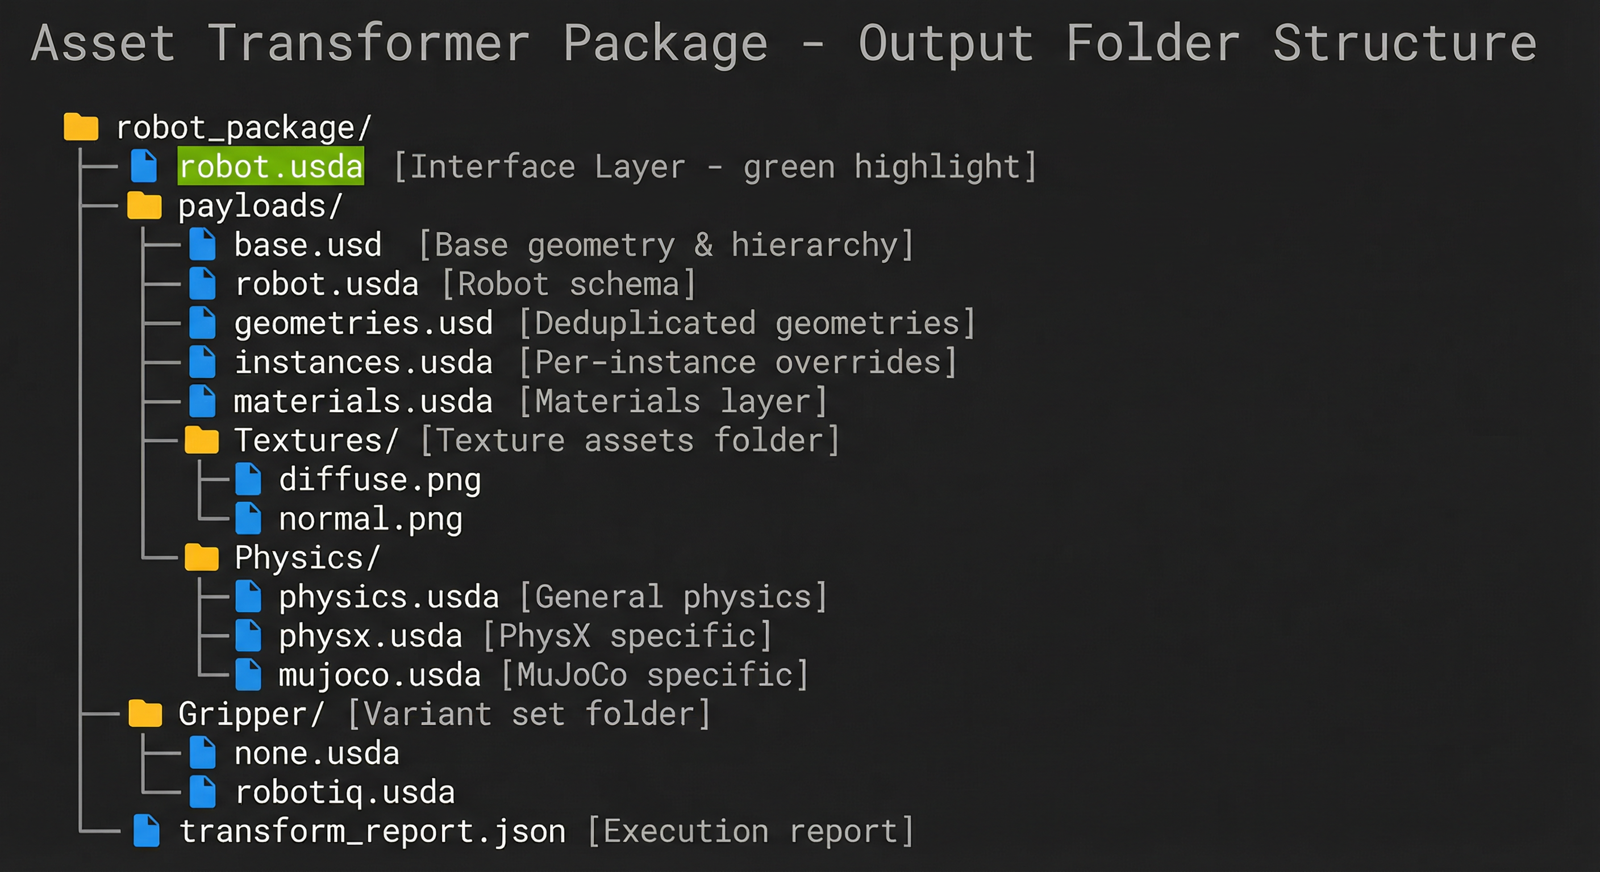Screen dimensions: 1600x872
Task: Click the Physics folder icon
Action: [202, 557]
